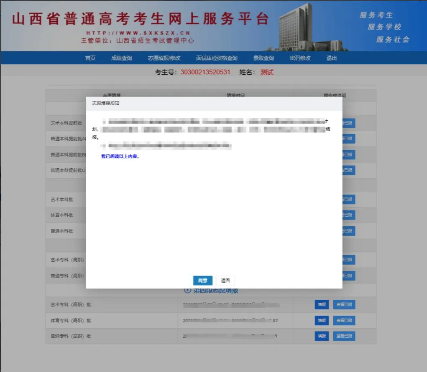Click 查看已报 for the 普通专科(高职)批 row
The image size is (427, 372).
click(344, 336)
